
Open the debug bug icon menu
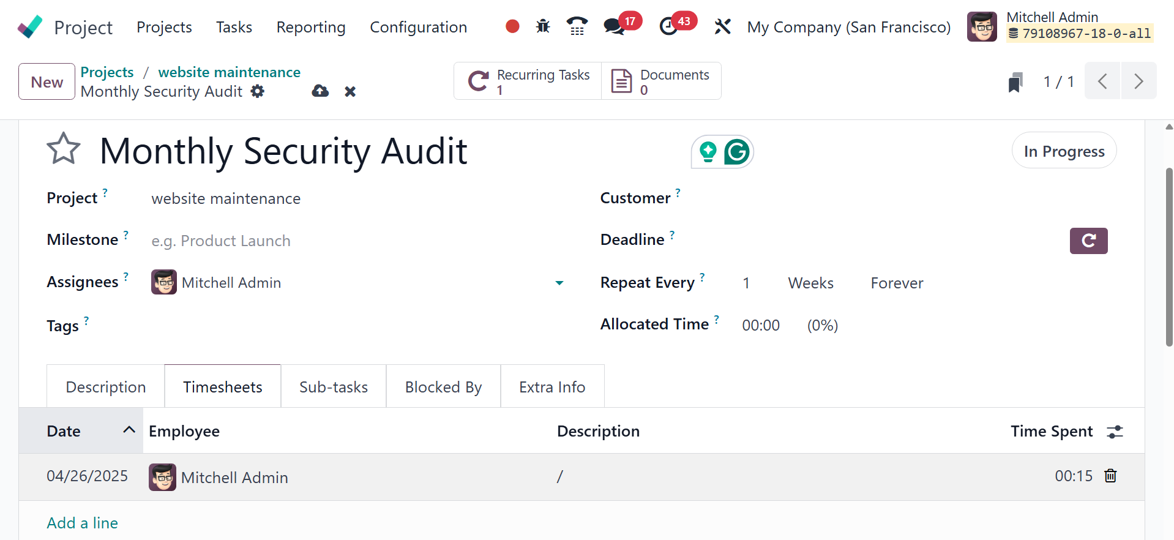point(543,26)
